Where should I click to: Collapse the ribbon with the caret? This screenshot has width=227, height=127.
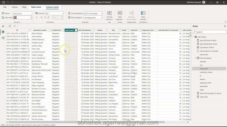tap(226, 22)
